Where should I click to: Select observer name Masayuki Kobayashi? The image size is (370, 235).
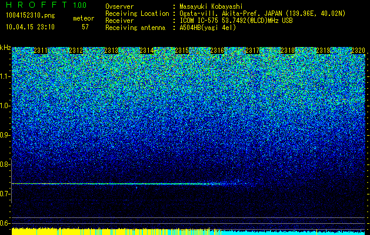click(x=211, y=6)
